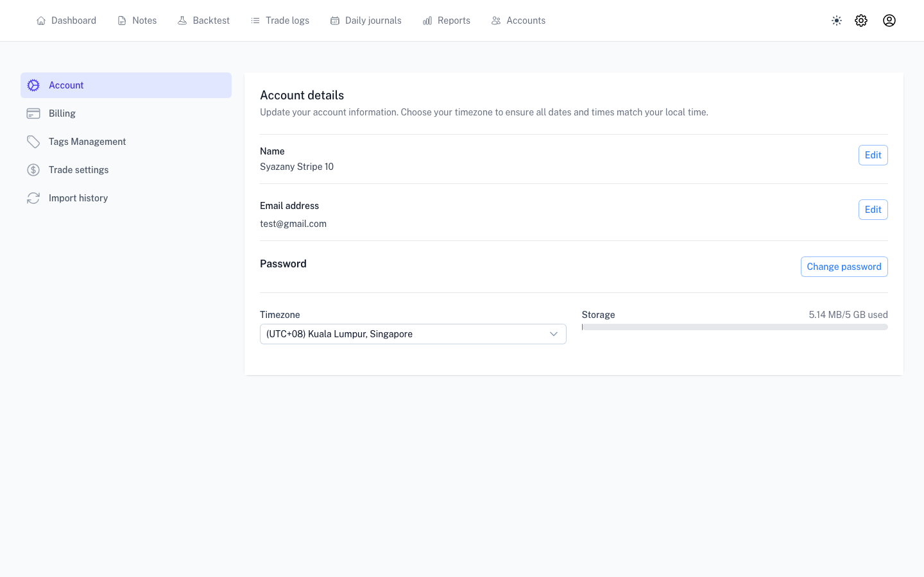Click the Daily journals calendar icon

click(x=335, y=21)
